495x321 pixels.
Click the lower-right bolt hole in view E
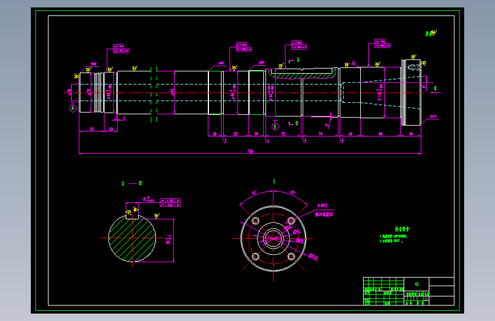pyautogui.click(x=291, y=256)
